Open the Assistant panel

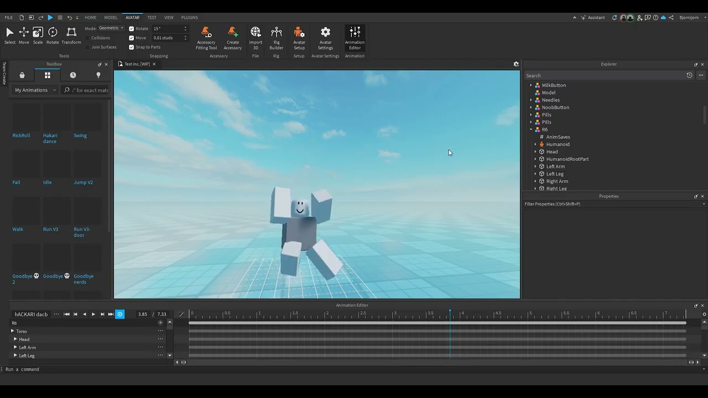(592, 18)
